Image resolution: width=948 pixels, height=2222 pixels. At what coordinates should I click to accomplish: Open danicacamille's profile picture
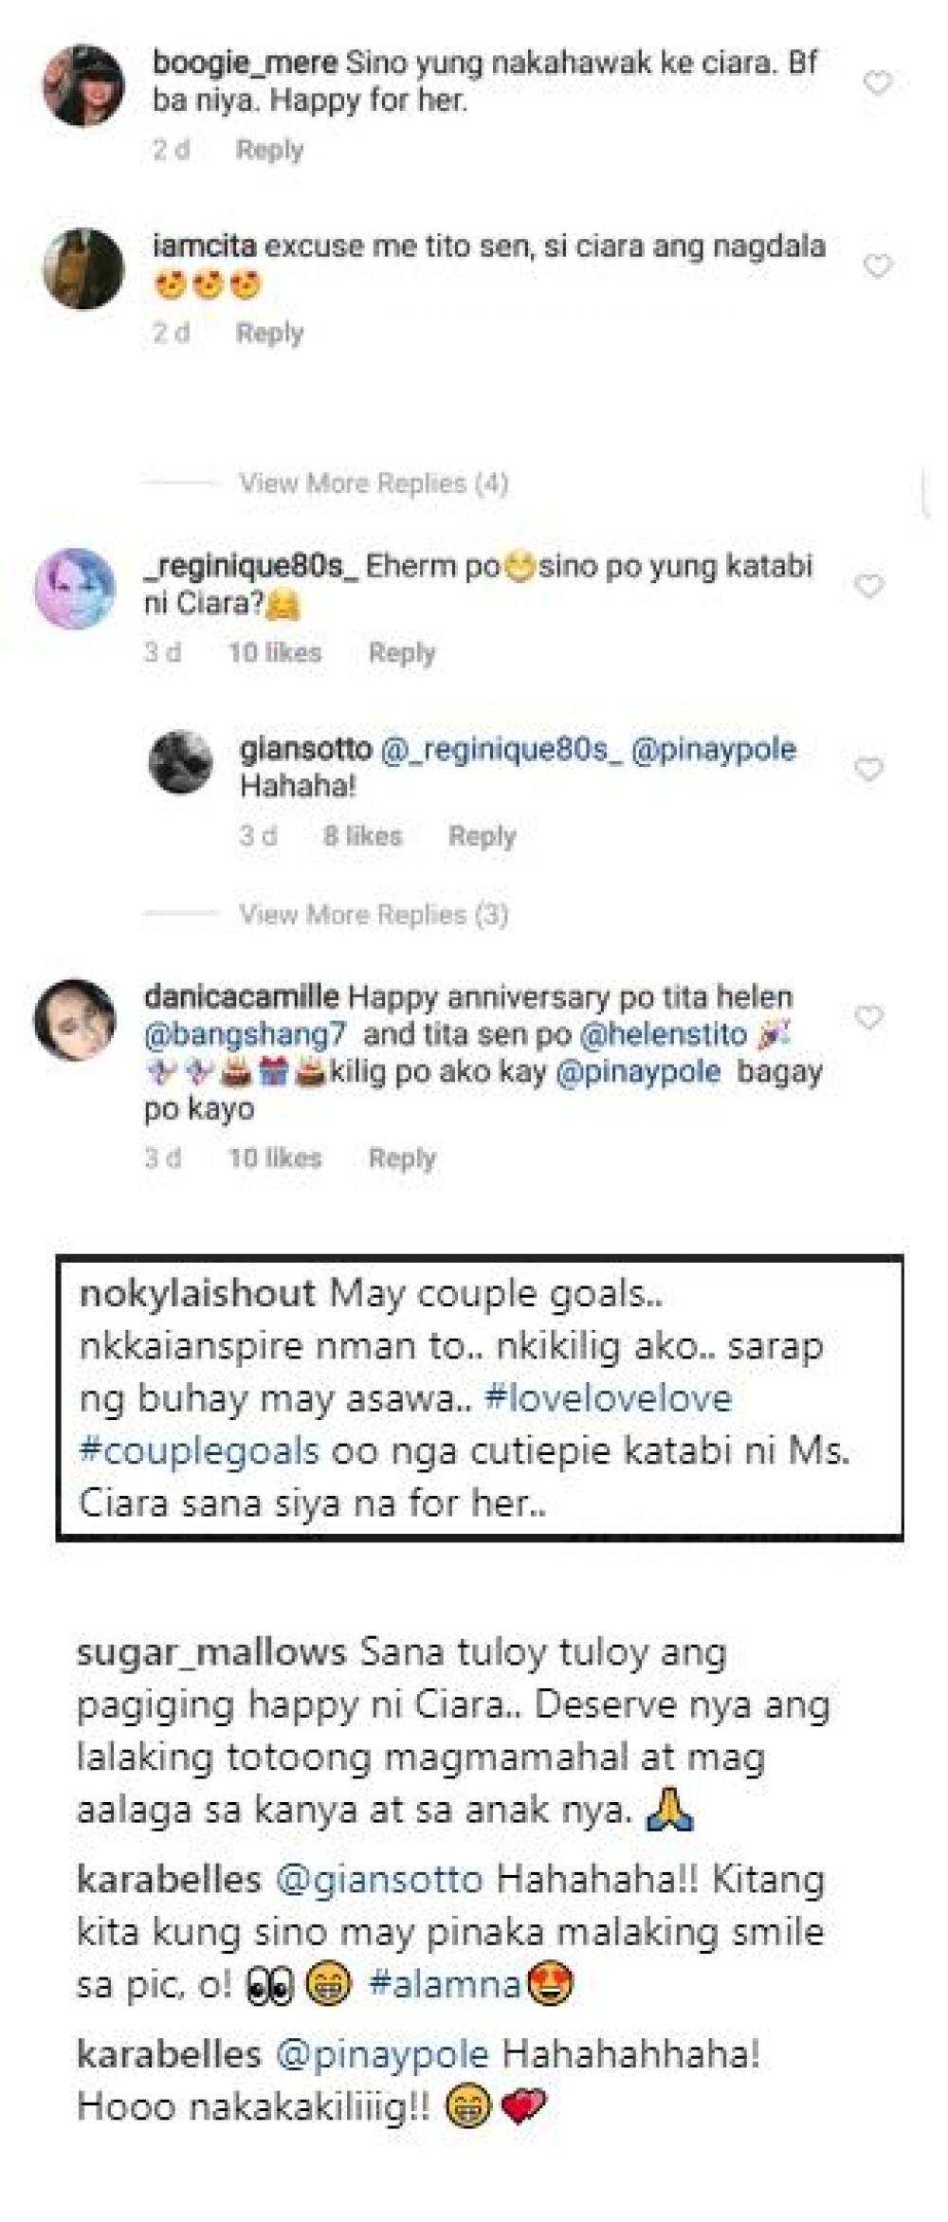tap(75, 1019)
